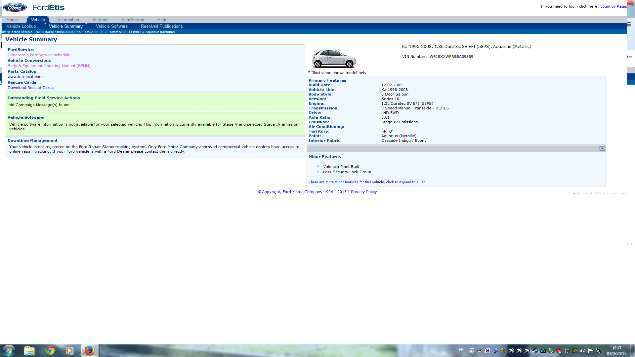Click the link to expand the minor features list
The image size is (635, 357).
(x=367, y=182)
